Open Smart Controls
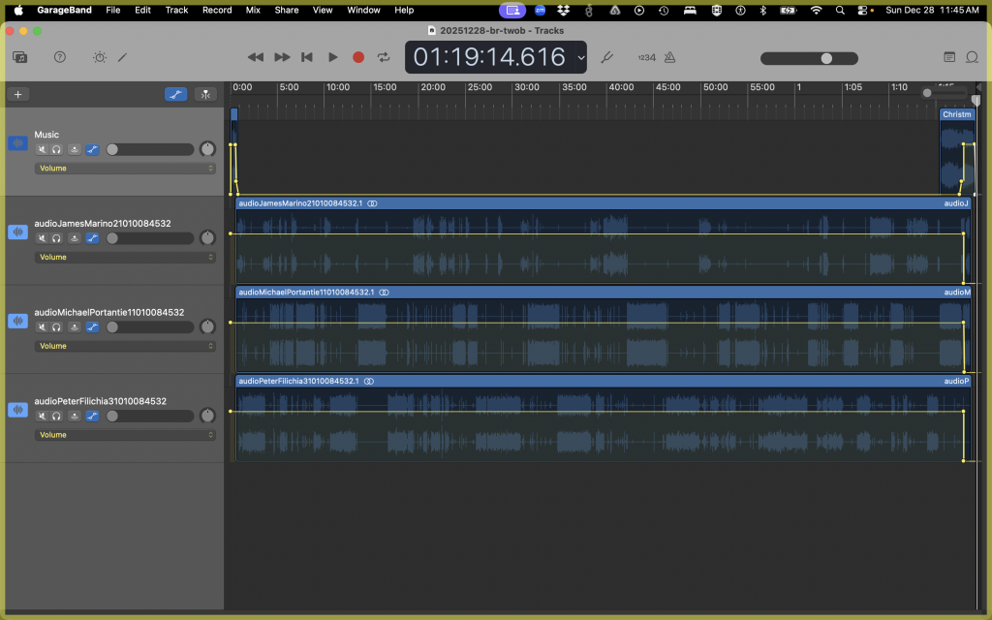Image resolution: width=992 pixels, height=620 pixels. point(99,57)
